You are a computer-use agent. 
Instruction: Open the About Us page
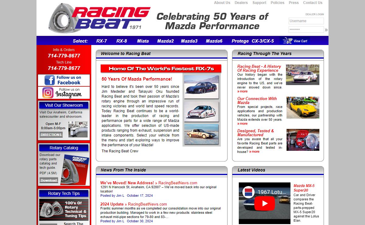tap(222, 3)
